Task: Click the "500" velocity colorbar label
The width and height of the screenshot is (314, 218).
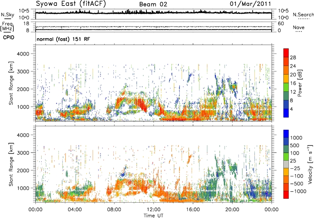Action: click(294, 146)
